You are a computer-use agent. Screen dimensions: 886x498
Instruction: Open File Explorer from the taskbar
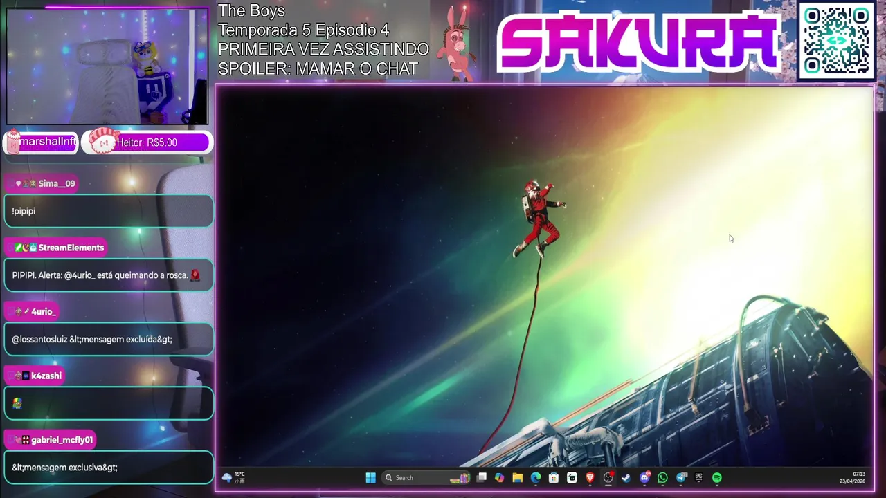click(x=517, y=477)
